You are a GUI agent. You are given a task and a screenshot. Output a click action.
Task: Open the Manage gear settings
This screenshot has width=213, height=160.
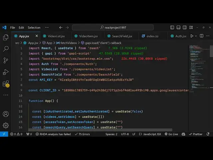6,125
